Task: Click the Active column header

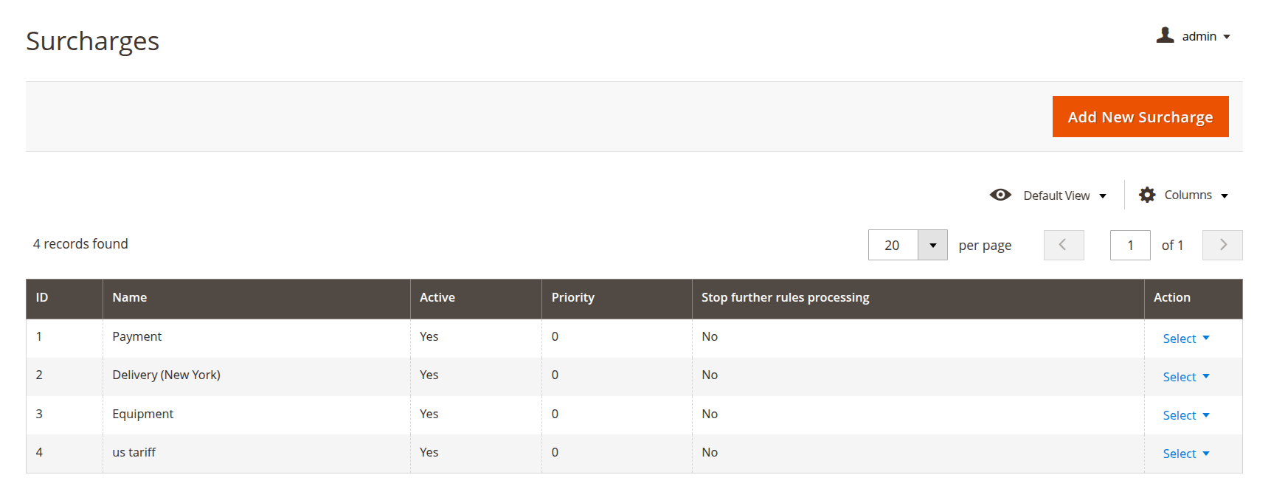Action: pos(437,297)
